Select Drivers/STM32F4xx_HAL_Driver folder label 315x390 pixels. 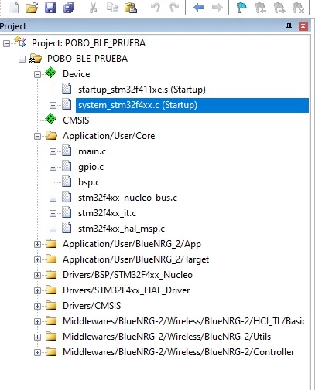pos(126,290)
